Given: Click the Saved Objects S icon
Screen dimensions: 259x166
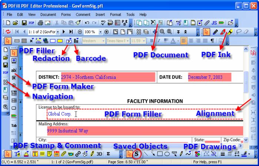Looking at the screenshot, I should point(136,154).
